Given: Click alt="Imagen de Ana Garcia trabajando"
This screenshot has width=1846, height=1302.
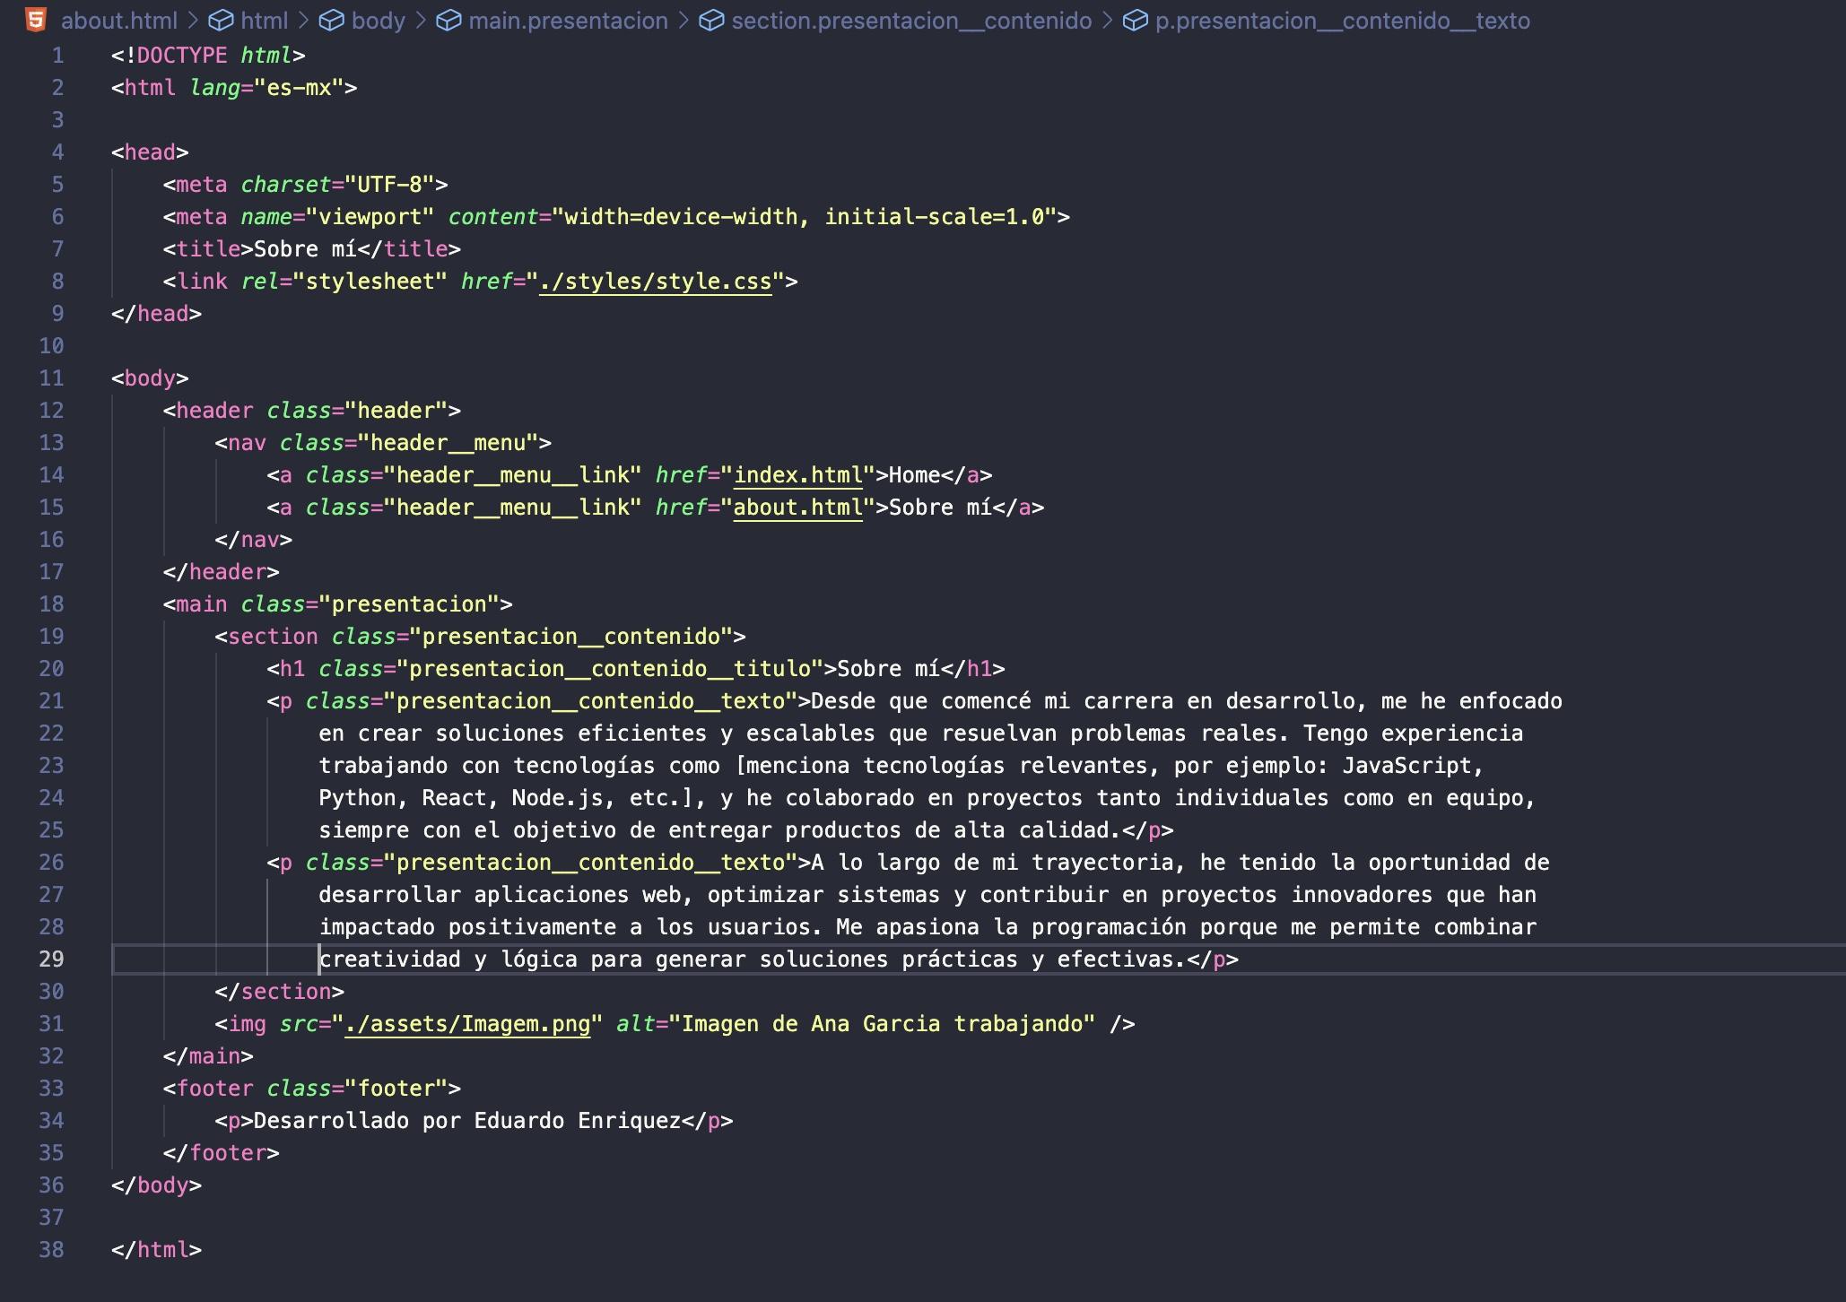Looking at the screenshot, I should pos(856,1024).
